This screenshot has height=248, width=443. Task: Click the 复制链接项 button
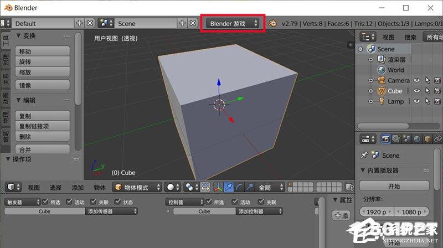point(43,126)
